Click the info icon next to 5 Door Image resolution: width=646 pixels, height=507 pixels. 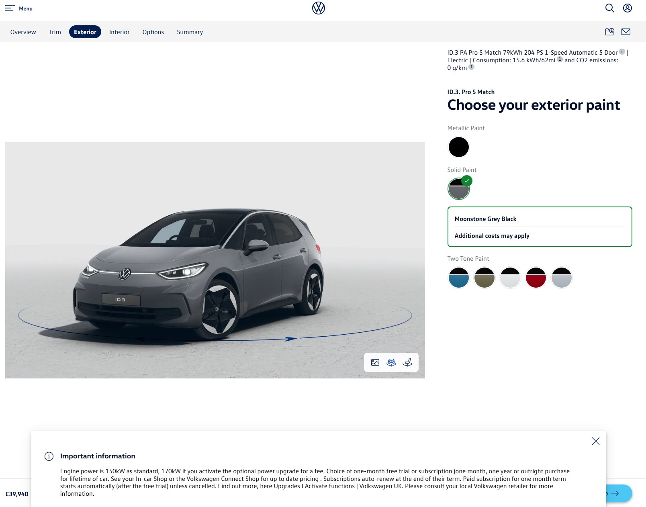click(622, 52)
